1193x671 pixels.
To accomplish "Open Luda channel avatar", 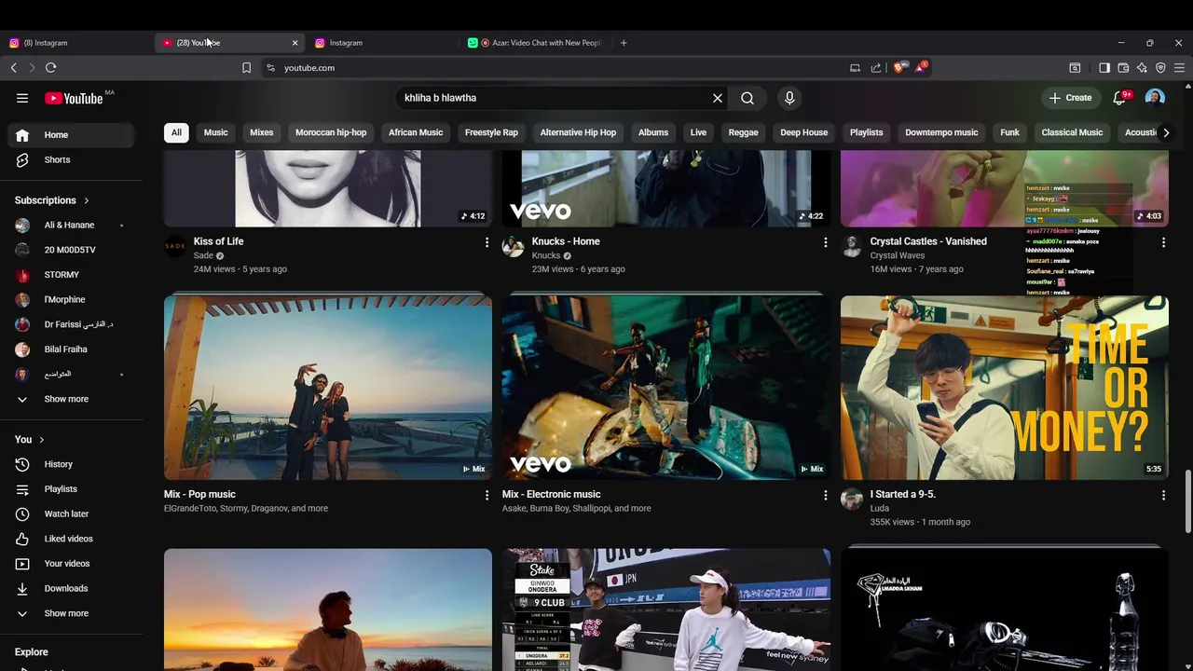I will [x=852, y=499].
